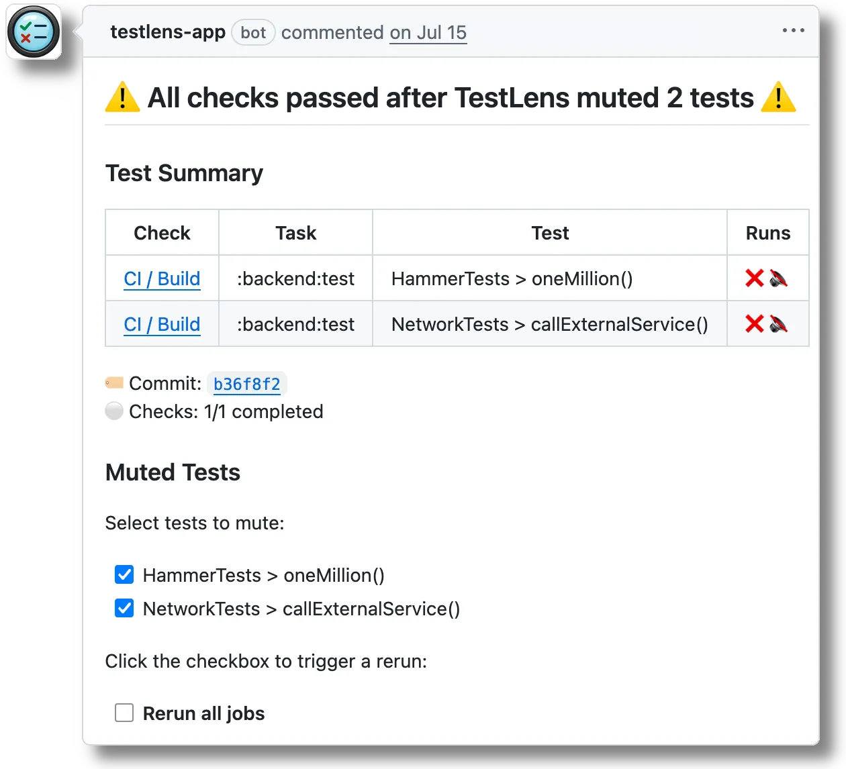Click the testlens-app avatar icon
Screen dimensions: 846x769
pos(34,31)
